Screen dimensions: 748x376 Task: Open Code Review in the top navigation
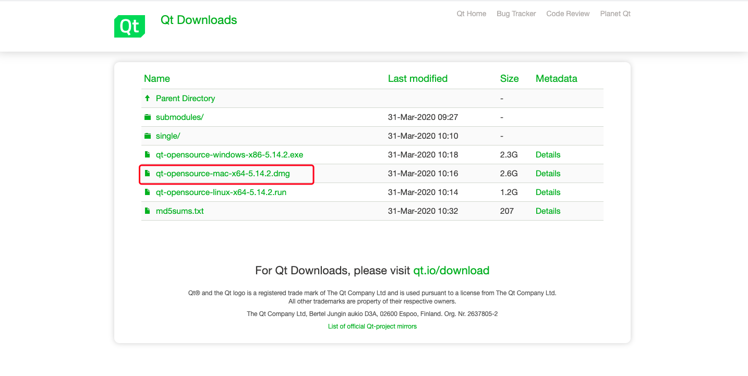click(568, 14)
